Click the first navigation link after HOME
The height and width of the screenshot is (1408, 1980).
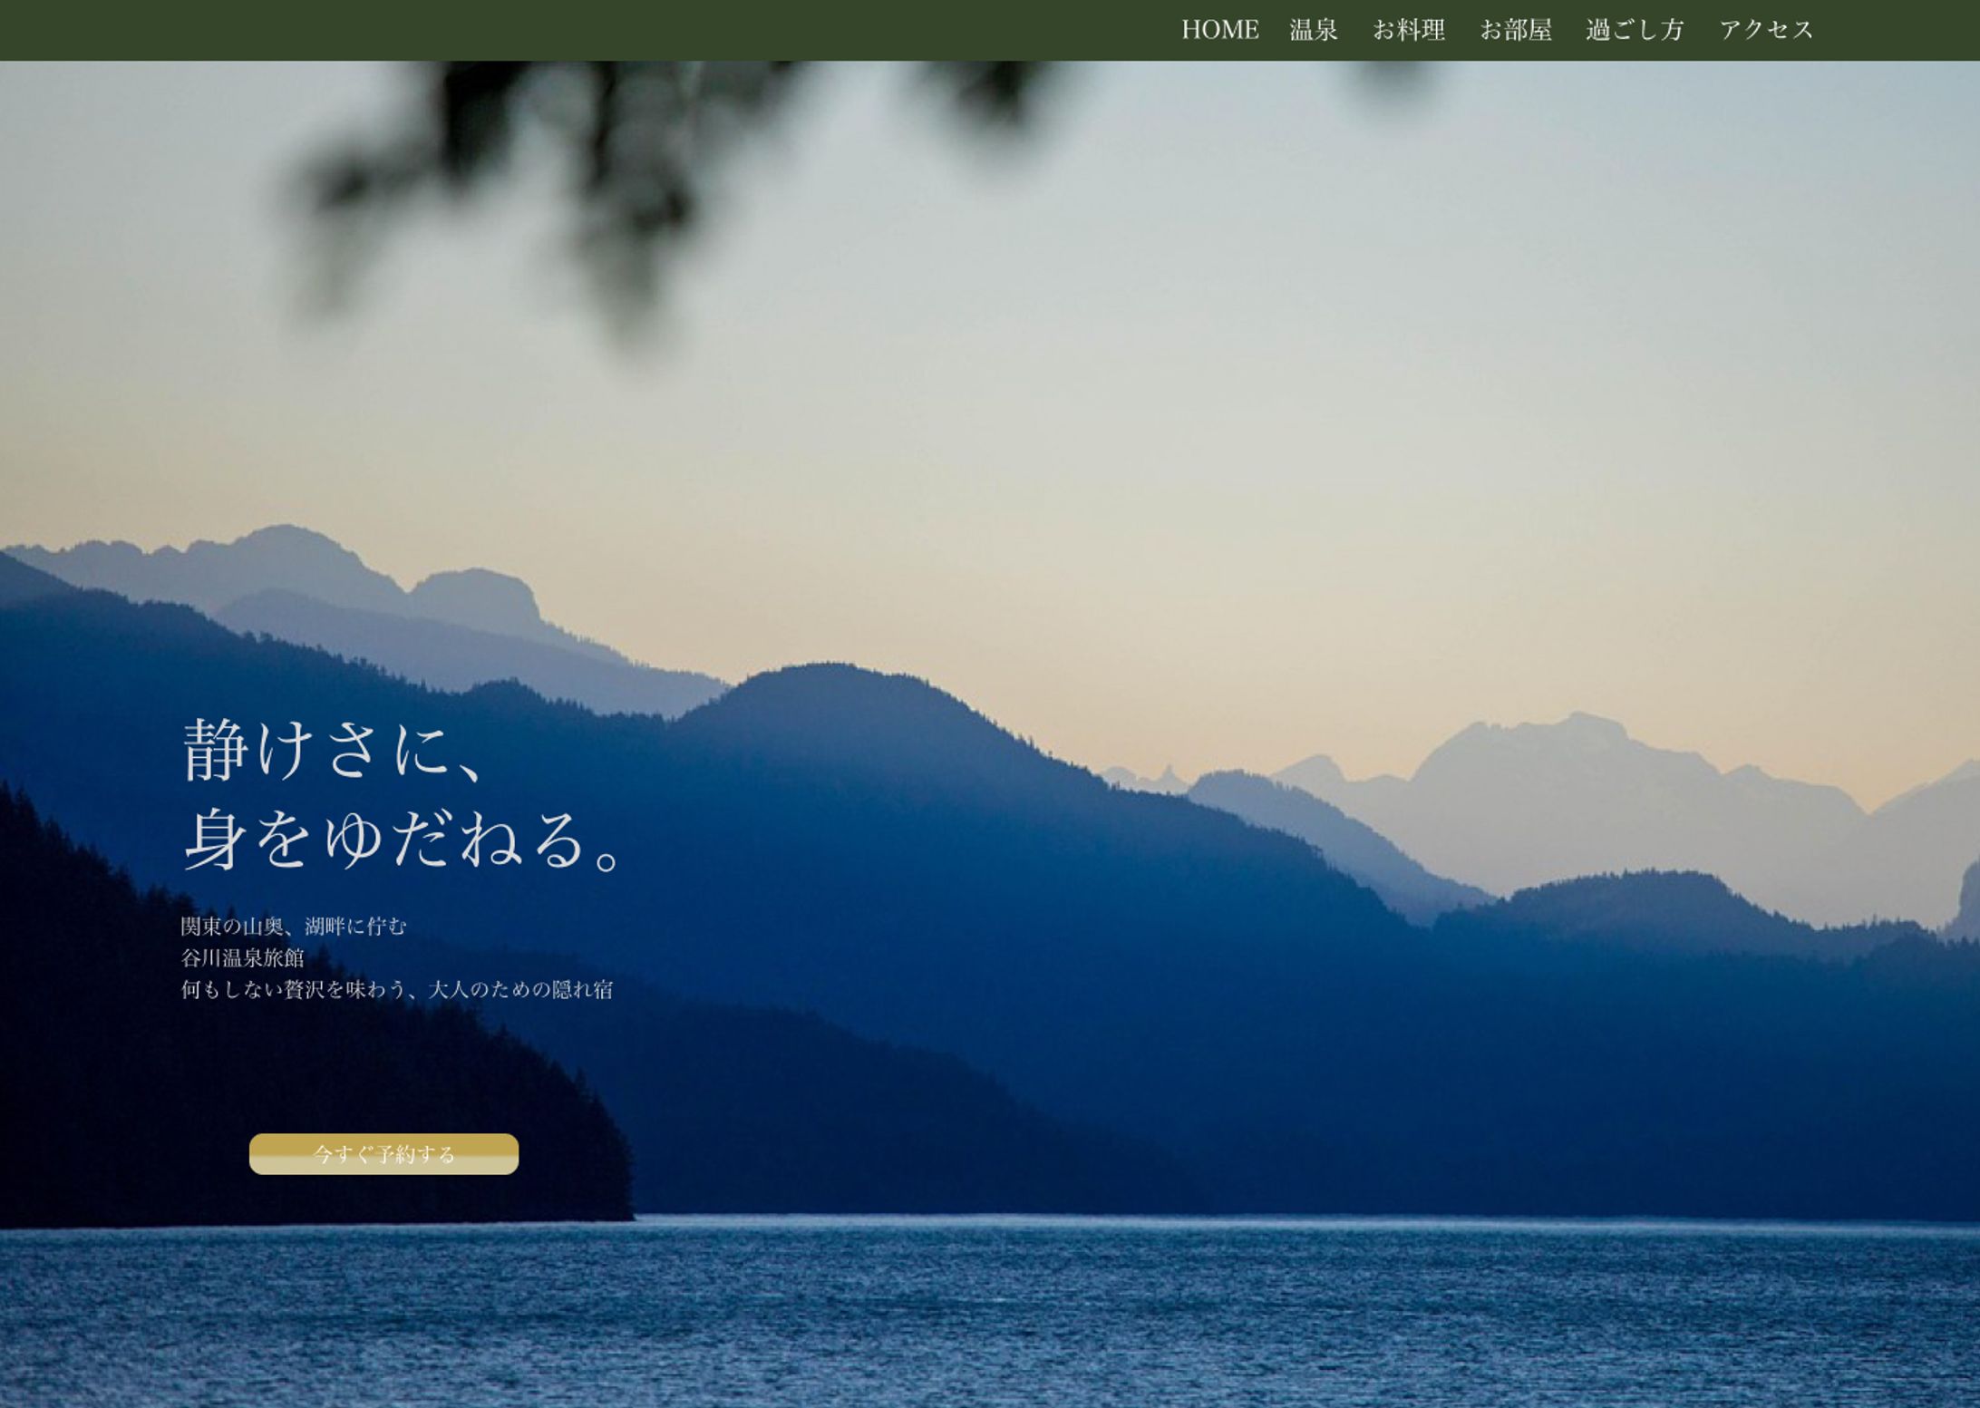pyautogui.click(x=1312, y=30)
